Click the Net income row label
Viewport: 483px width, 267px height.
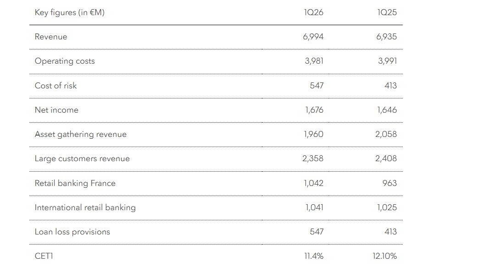56,110
